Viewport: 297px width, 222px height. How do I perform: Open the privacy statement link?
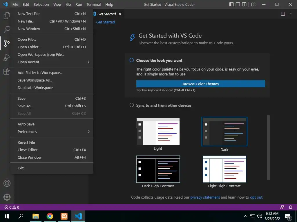click(x=205, y=197)
